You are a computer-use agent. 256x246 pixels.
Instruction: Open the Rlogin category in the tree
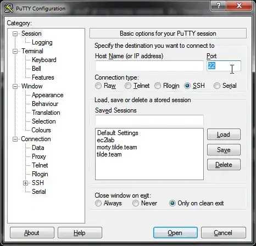coord(40,174)
